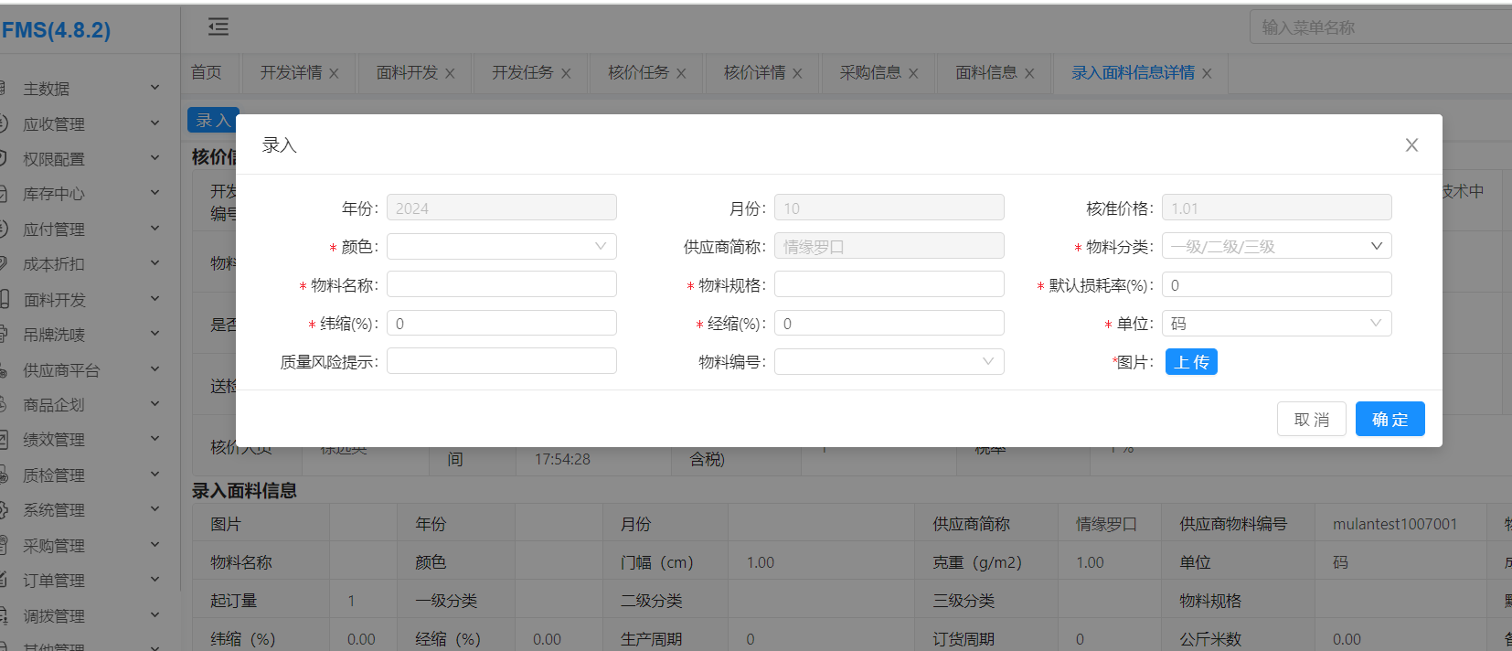Close the 录入 dialog with the X icon
This screenshot has height=651, width=1512.
click(1411, 145)
